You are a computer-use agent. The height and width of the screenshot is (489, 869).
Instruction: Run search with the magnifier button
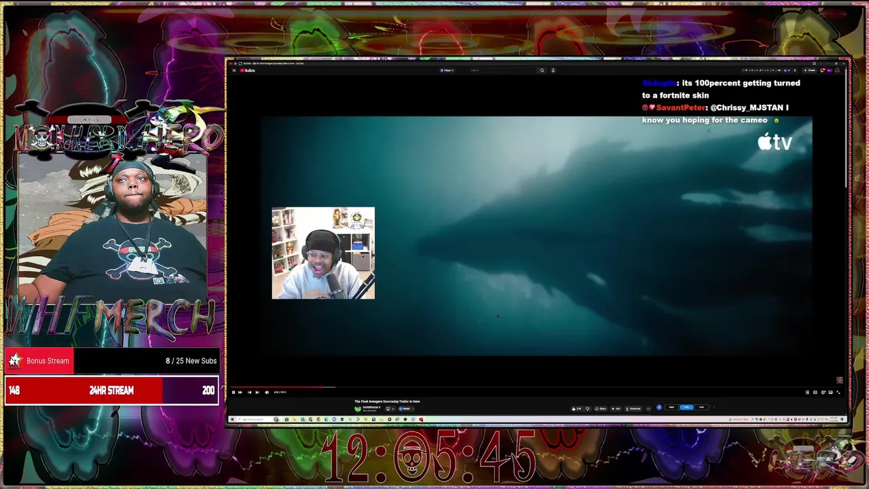[542, 70]
